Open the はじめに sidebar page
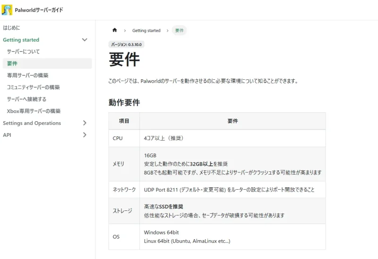This screenshot has width=378, height=259. click(11, 28)
